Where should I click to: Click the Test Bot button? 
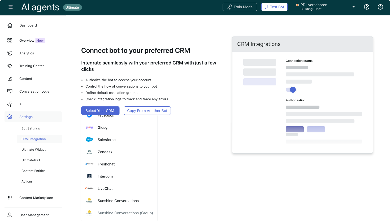point(274,7)
